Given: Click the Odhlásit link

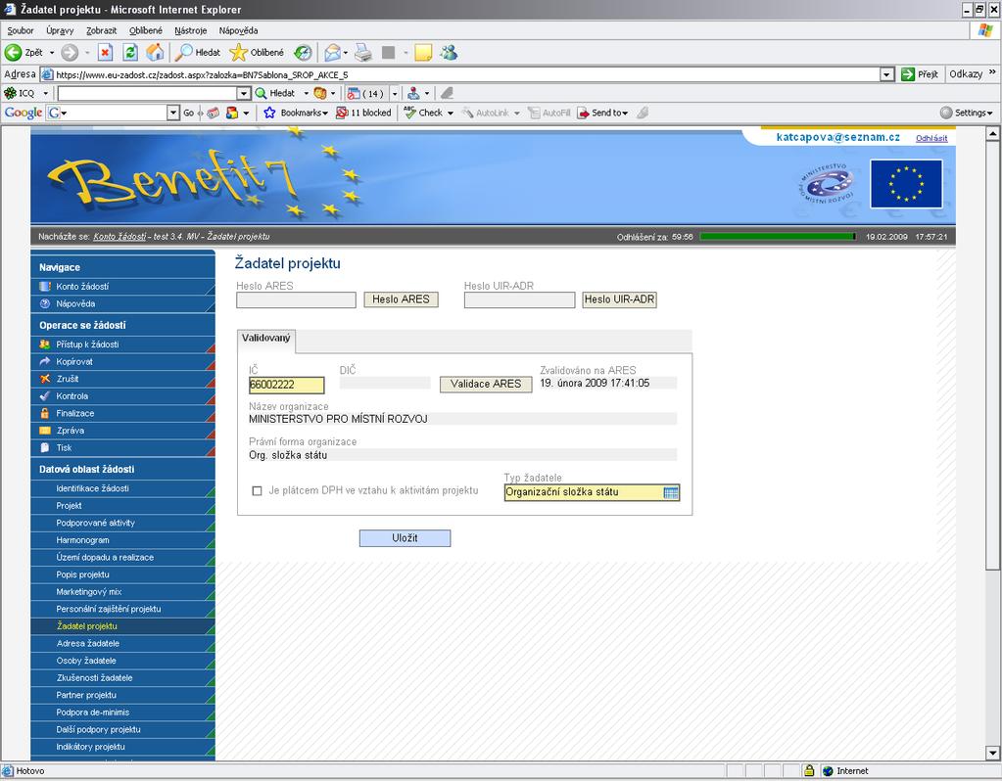Looking at the screenshot, I should tap(931, 138).
